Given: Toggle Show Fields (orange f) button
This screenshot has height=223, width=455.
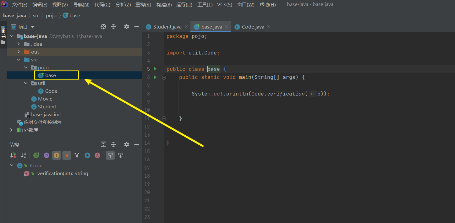Looking at the screenshot, I should click(x=57, y=155).
